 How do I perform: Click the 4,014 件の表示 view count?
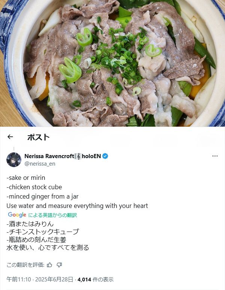click(x=96, y=279)
